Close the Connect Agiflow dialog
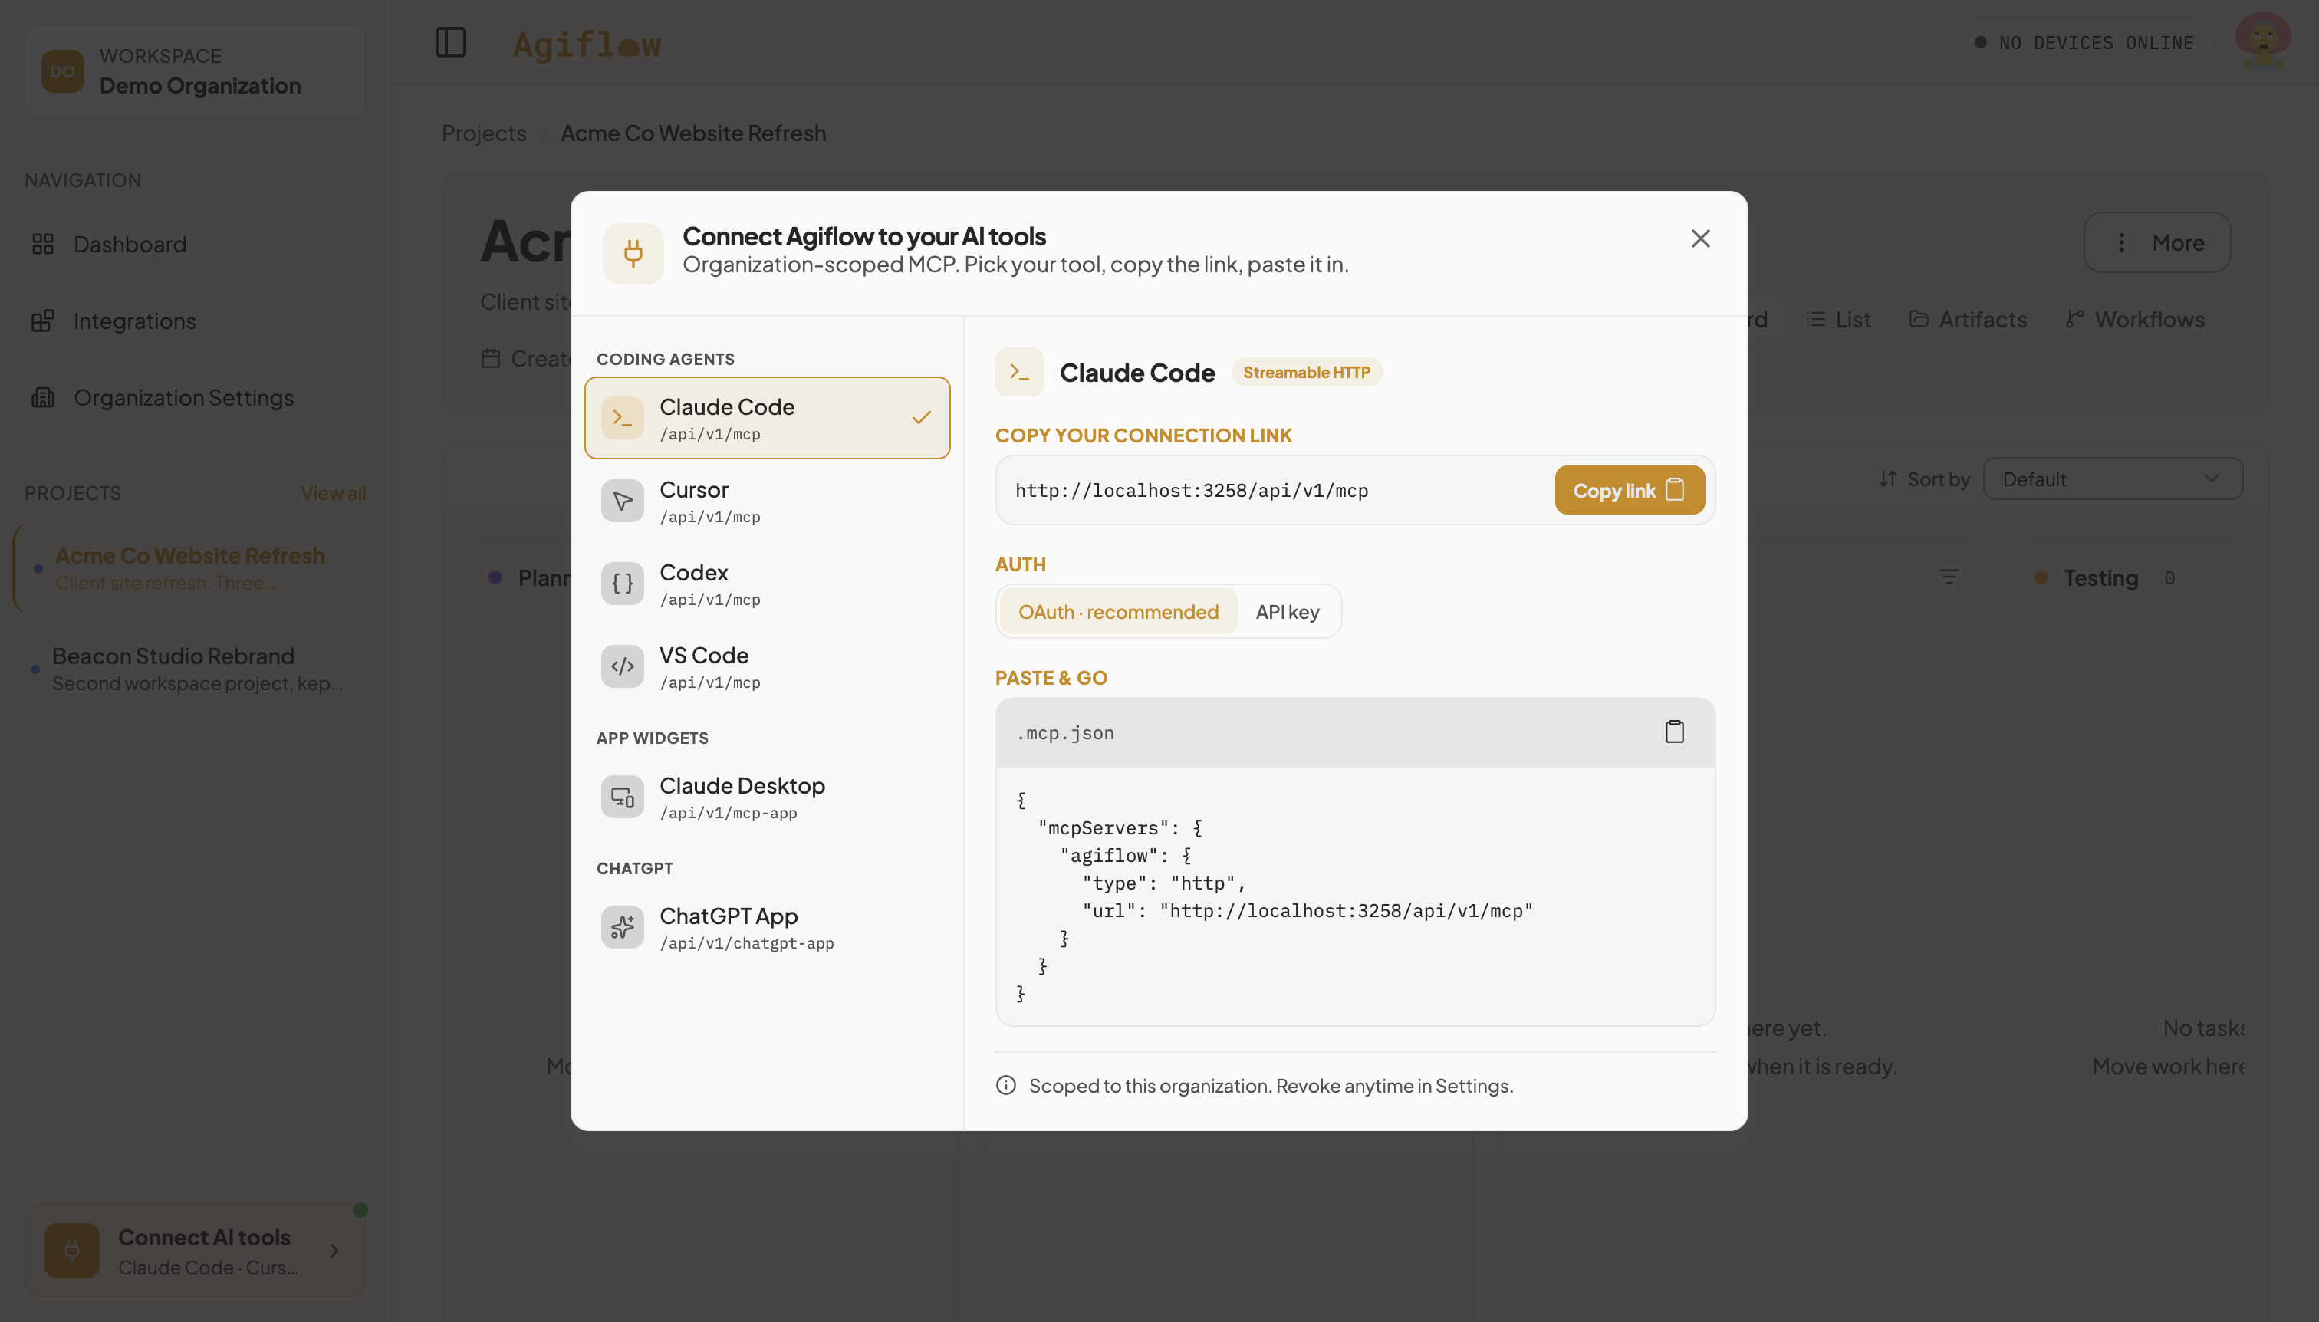The width and height of the screenshot is (2319, 1322). pyautogui.click(x=1699, y=238)
